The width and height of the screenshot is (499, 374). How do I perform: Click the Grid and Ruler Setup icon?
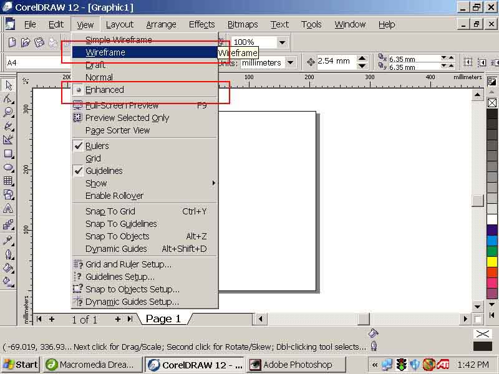pos(77,264)
